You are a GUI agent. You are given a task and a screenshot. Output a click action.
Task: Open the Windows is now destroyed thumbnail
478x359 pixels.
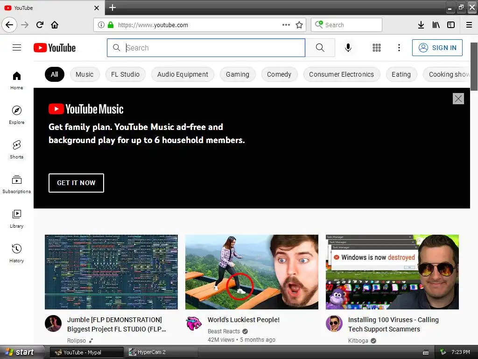pyautogui.click(x=392, y=272)
